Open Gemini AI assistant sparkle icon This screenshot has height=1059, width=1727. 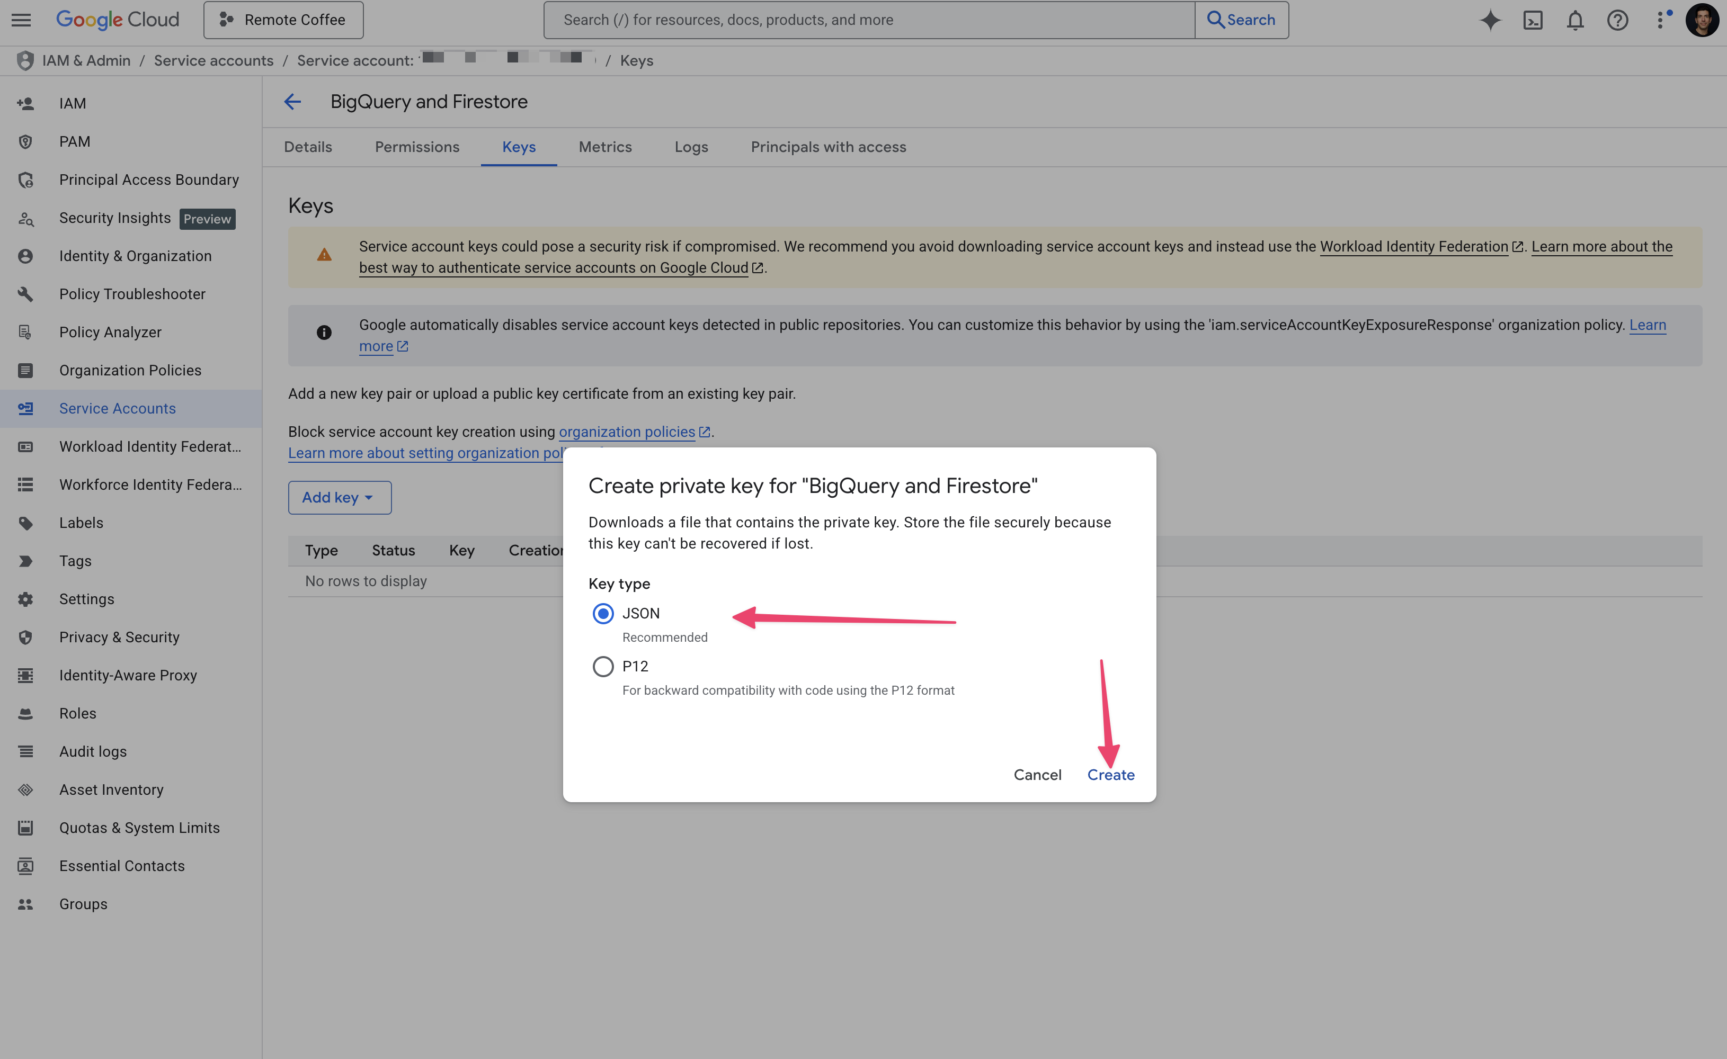point(1490,20)
